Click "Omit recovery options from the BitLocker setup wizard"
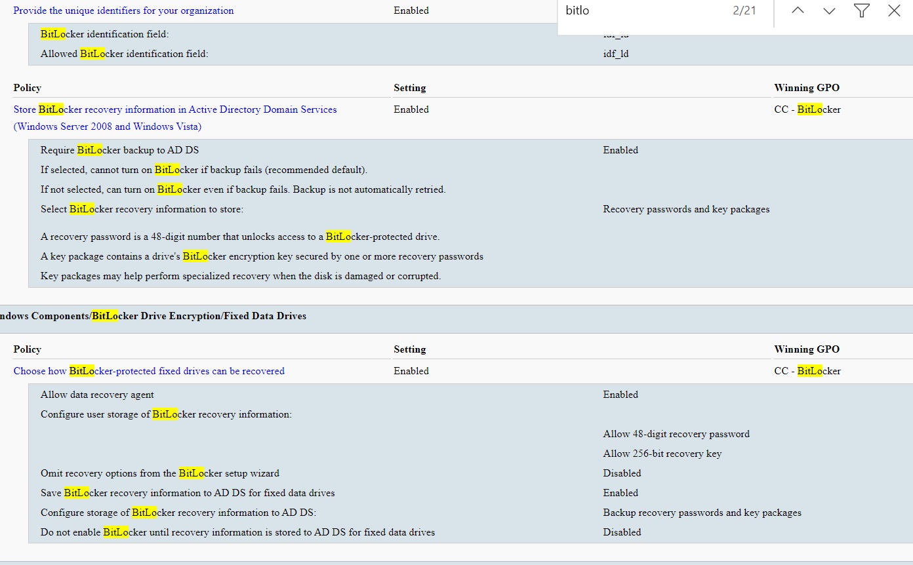The image size is (913, 565). point(160,473)
